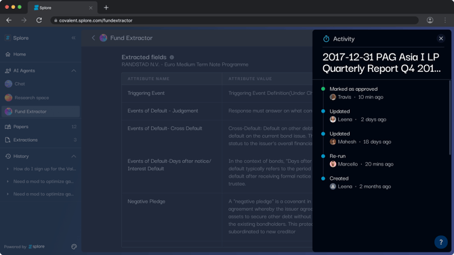
Task: Click the ATTRIBUTE VALUE column header
Action: click(250, 79)
